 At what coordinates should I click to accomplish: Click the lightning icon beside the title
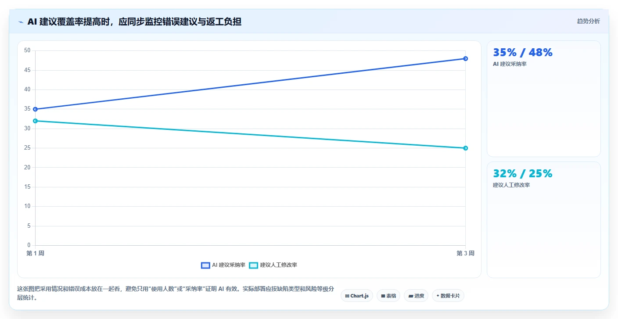click(21, 22)
